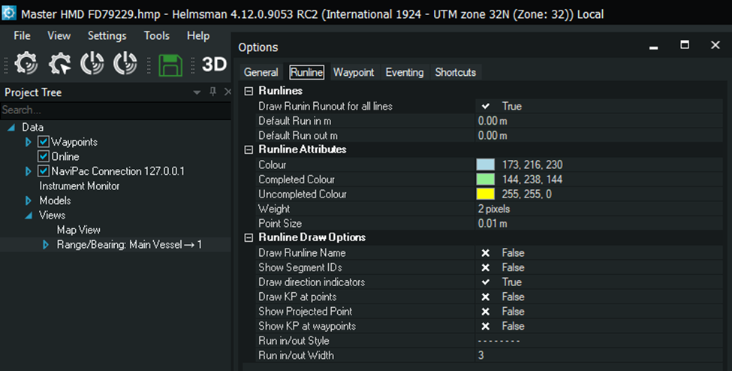732x371 pixels.
Task: Click the gear with signal toolbar icon
Action: pyautogui.click(x=26, y=64)
